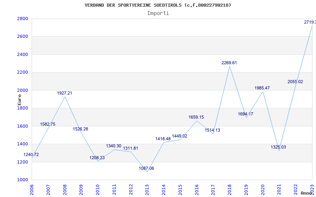Viewport: 316px width, 197px height.
Task: Select data label 1927.21
Action: coord(64,93)
